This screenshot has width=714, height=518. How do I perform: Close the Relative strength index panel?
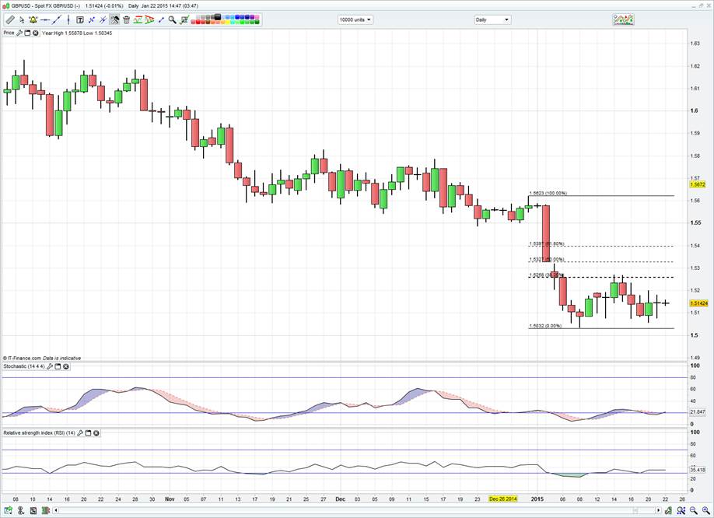pos(96,432)
